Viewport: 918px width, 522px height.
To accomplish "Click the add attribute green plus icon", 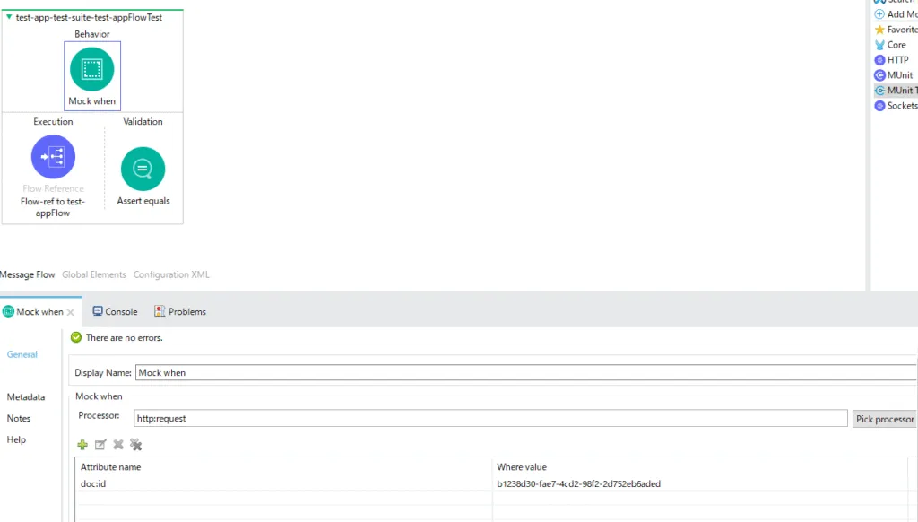I will (82, 445).
